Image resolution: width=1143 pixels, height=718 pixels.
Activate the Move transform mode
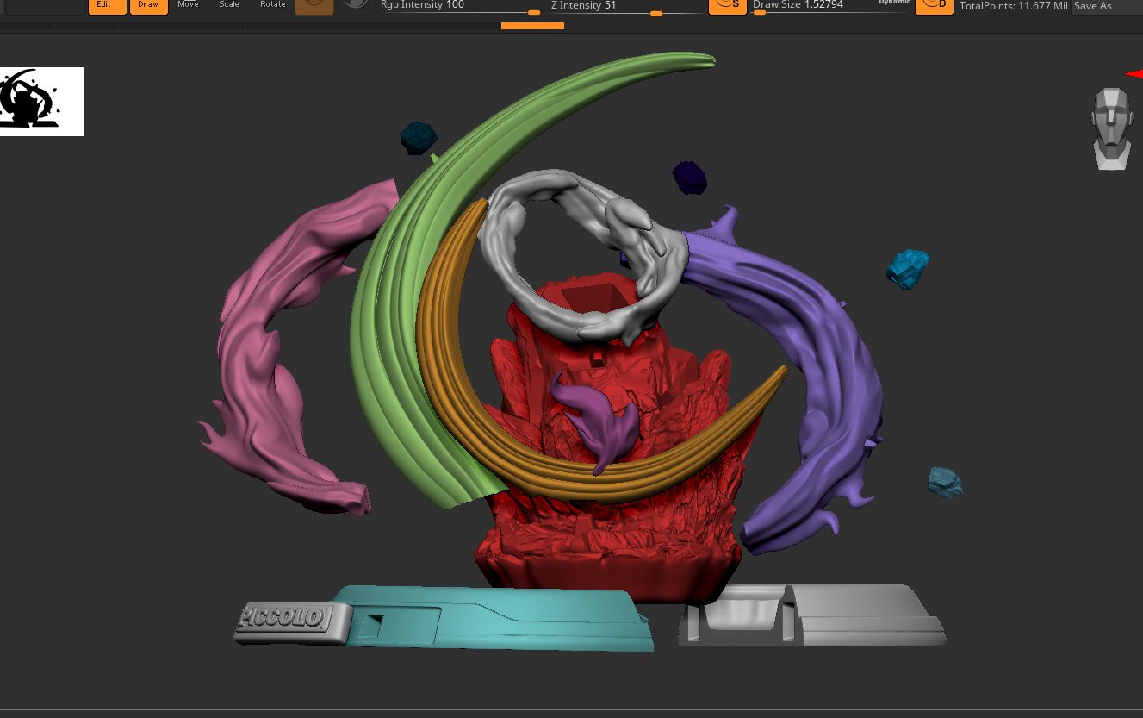coord(188,5)
